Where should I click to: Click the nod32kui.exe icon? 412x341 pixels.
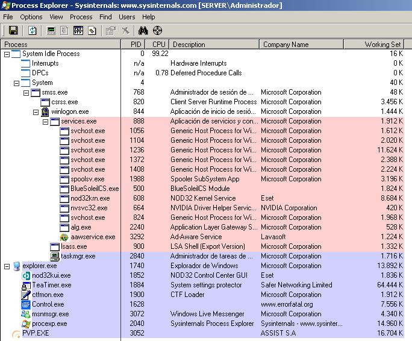click(x=26, y=275)
